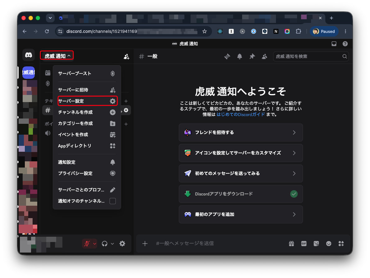The height and width of the screenshot is (278, 370).
Task: Open the GIF picker
Action: point(304,244)
